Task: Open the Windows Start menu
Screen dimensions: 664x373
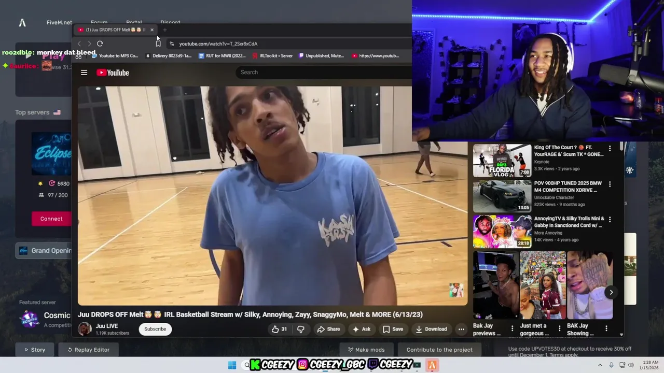Action: 232,365
